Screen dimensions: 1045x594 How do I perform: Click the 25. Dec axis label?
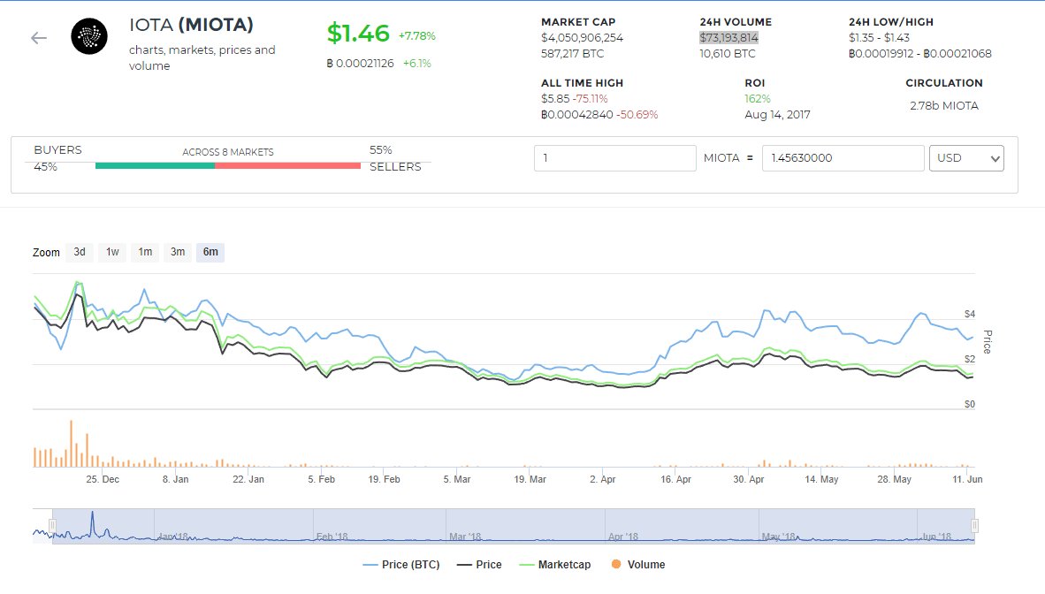pos(103,479)
